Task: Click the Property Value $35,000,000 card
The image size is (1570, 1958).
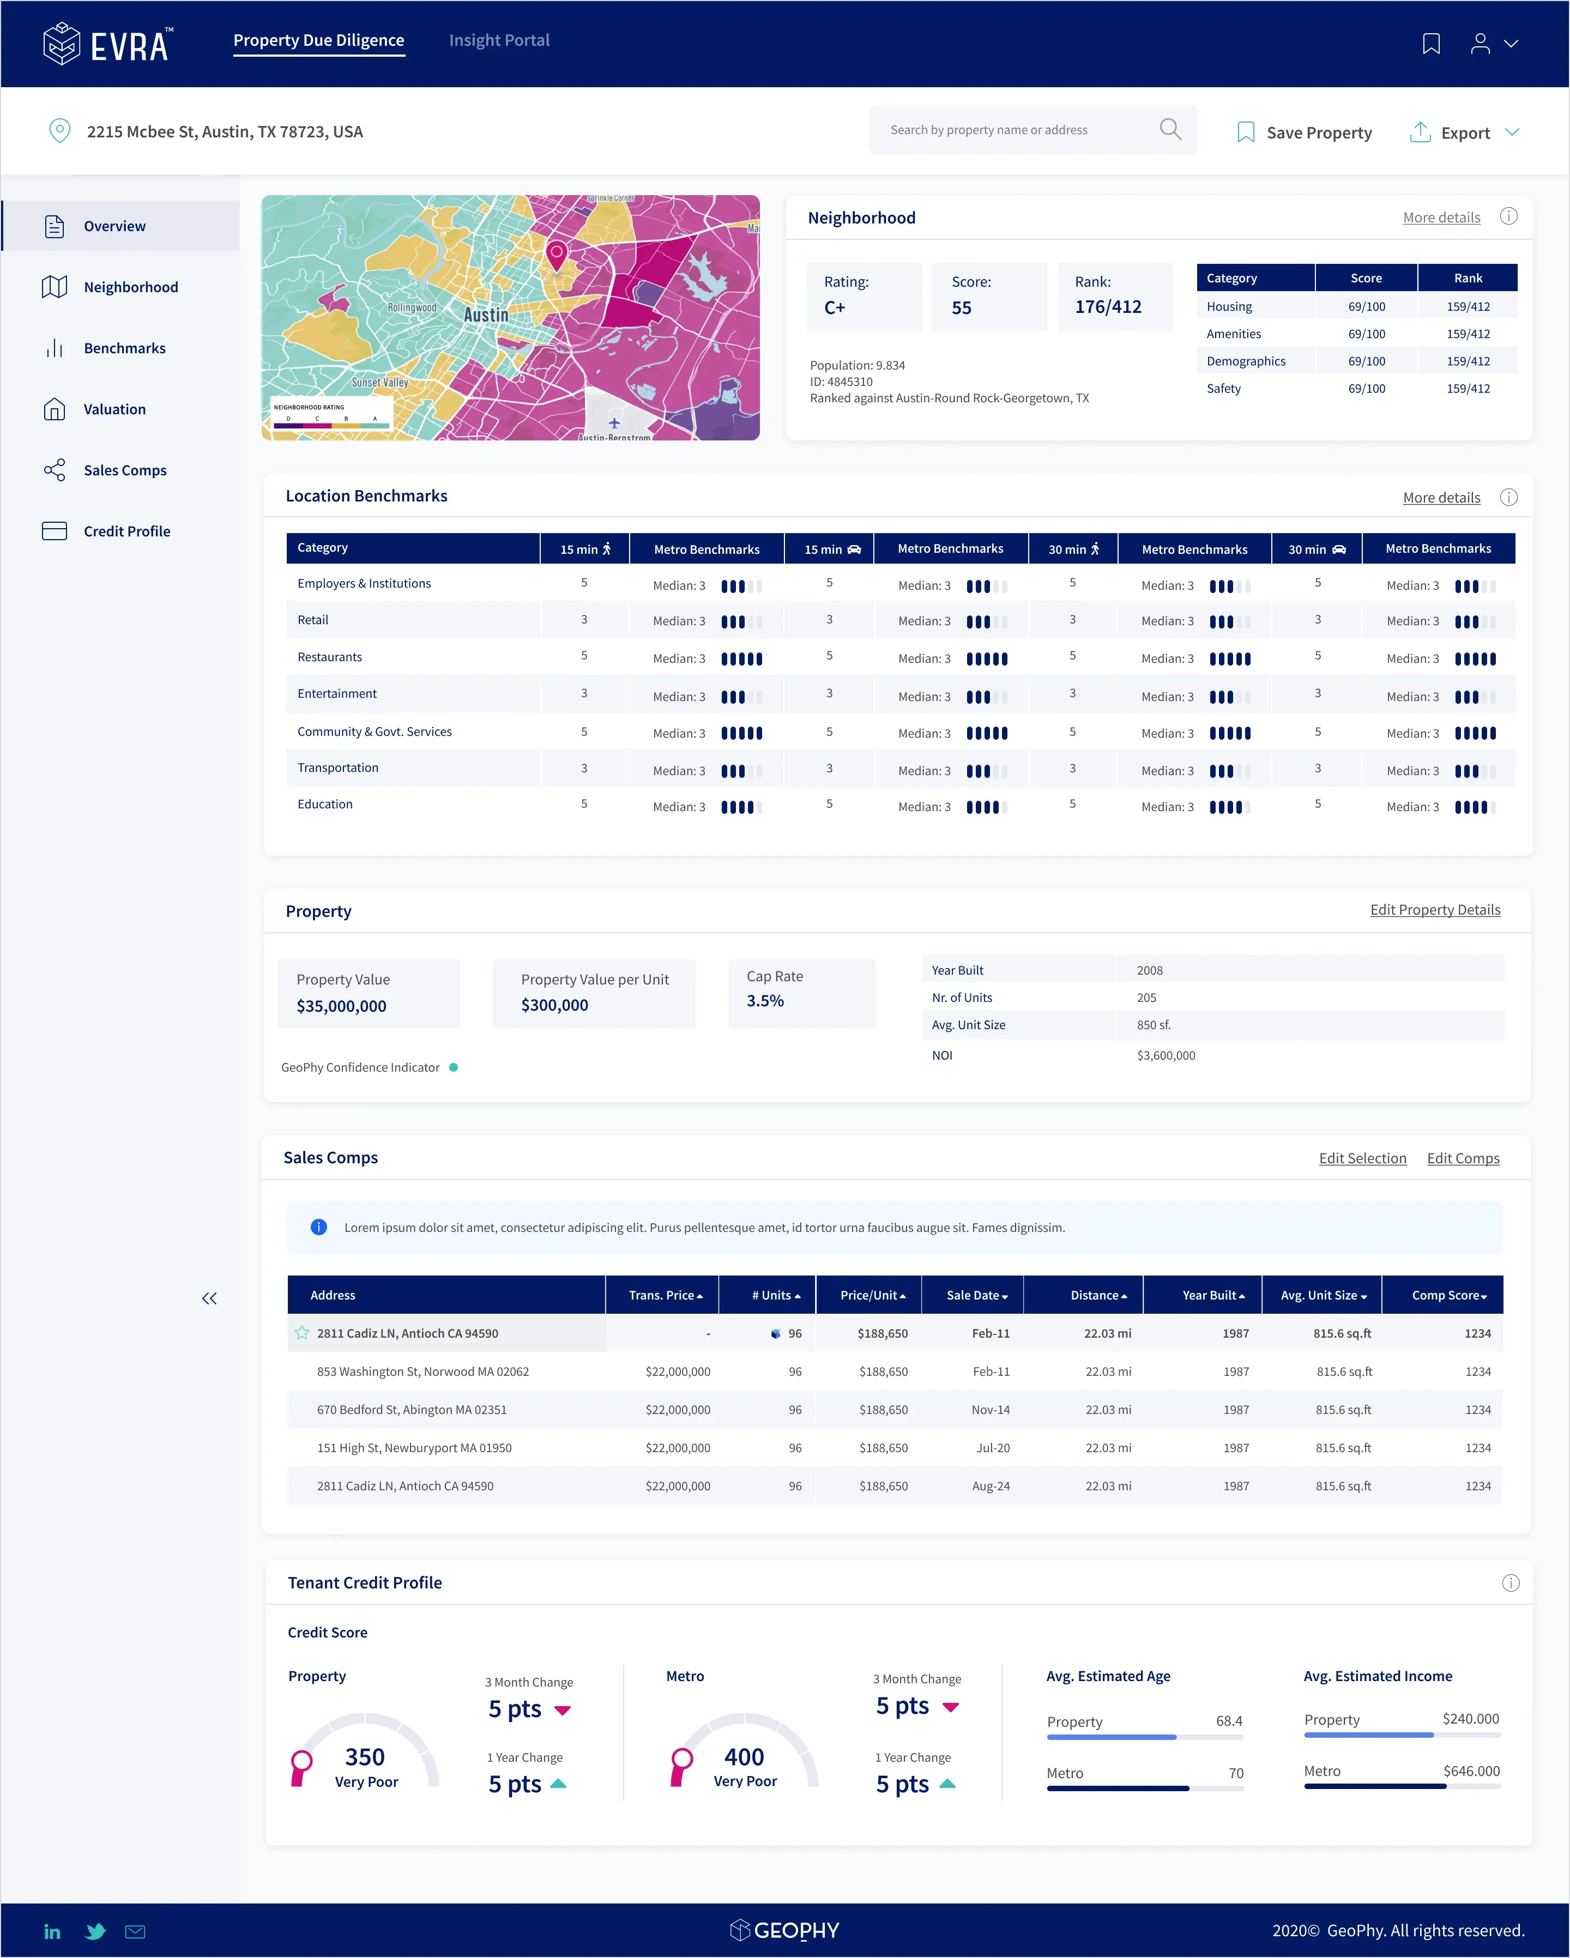Action: click(369, 994)
